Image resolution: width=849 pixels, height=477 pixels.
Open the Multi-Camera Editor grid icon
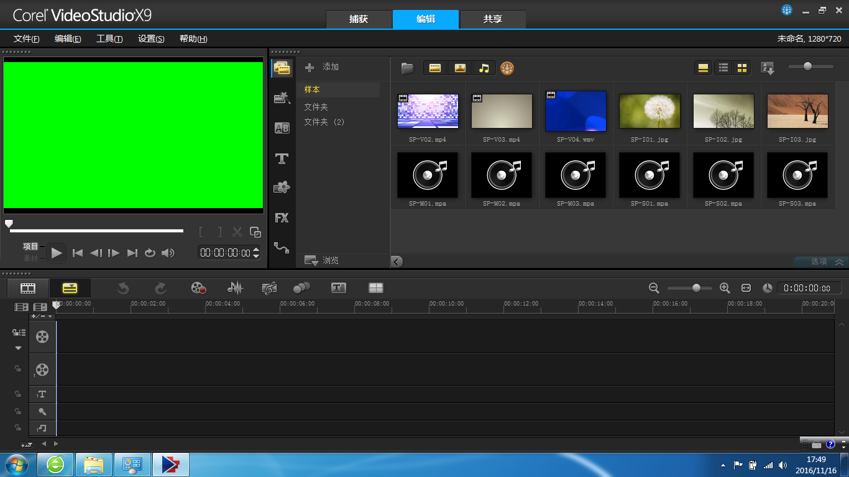[x=376, y=288]
